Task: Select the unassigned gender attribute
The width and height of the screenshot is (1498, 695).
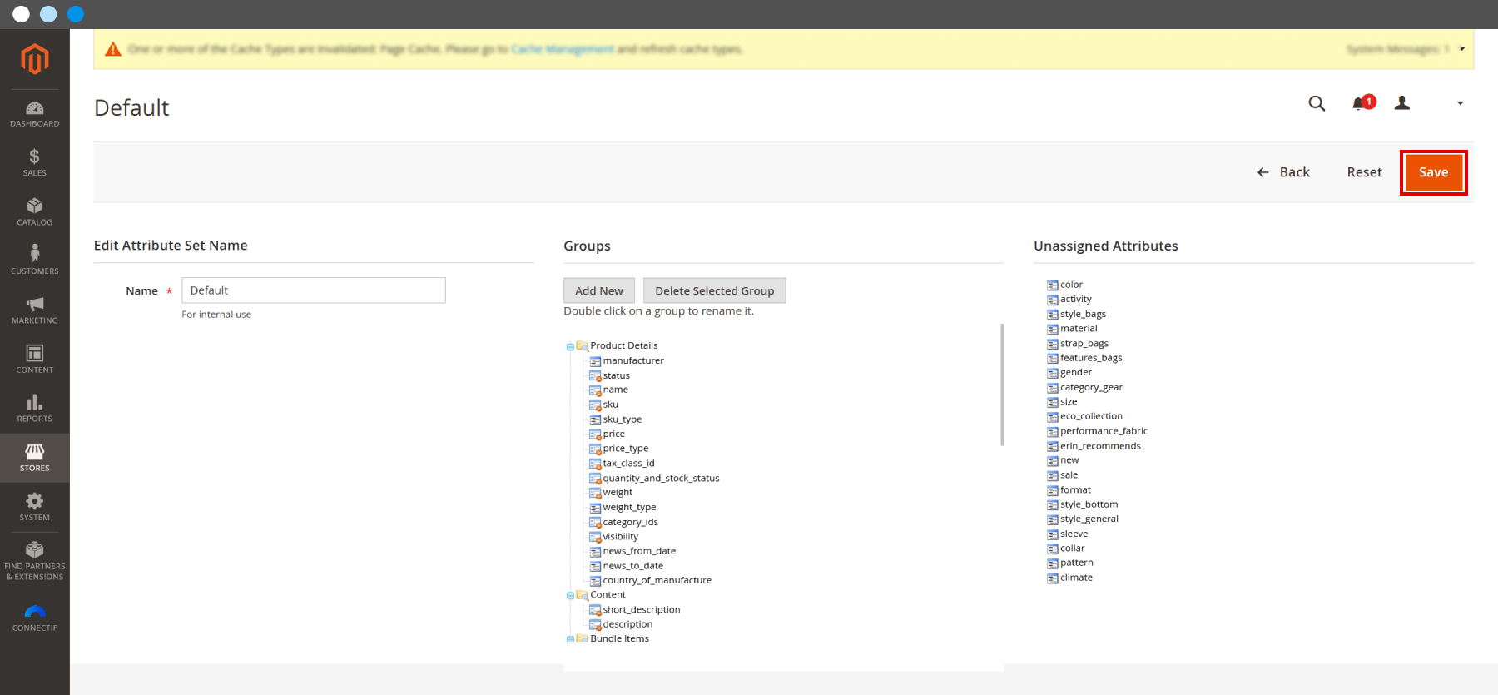Action: (1076, 373)
